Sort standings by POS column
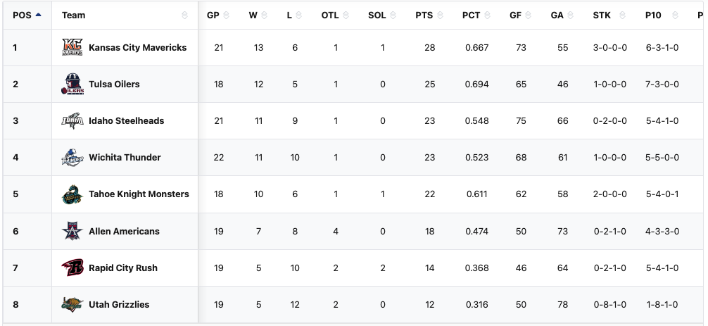The height and width of the screenshot is (326, 708). [x=27, y=15]
